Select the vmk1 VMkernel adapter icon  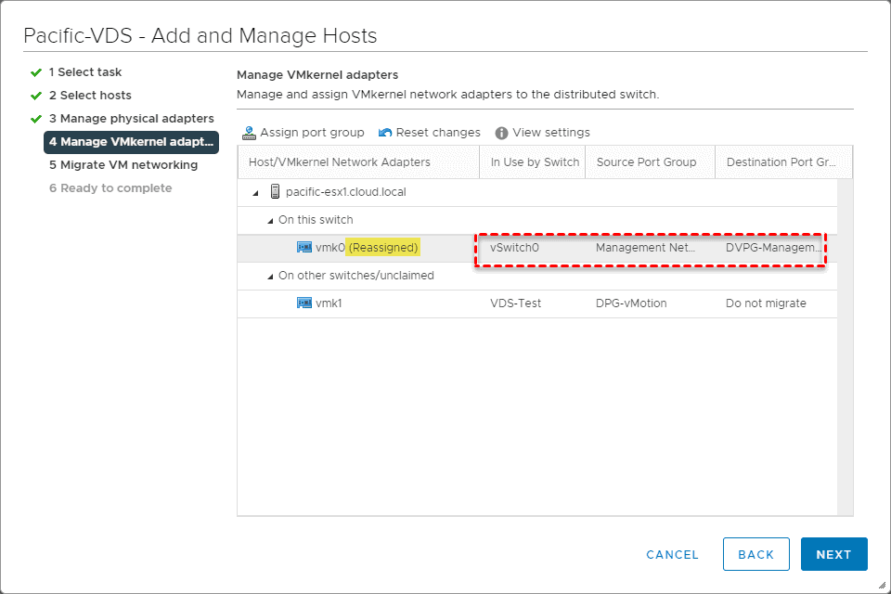(304, 303)
